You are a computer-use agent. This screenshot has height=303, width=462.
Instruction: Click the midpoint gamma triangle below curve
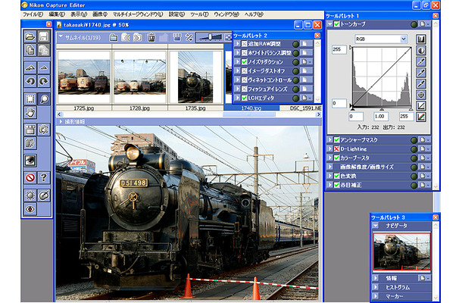tap(382, 109)
